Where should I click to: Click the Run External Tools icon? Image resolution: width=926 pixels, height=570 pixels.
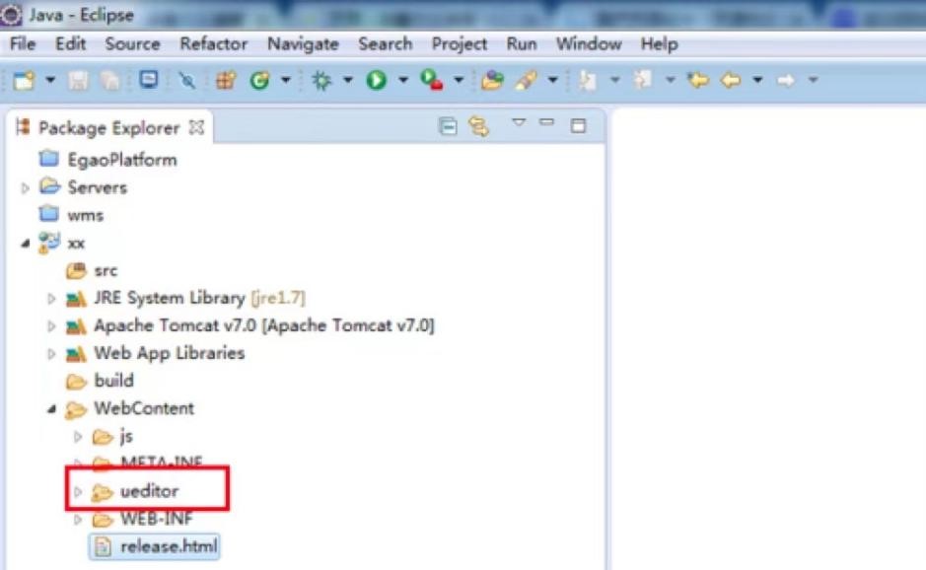pyautogui.click(x=432, y=80)
